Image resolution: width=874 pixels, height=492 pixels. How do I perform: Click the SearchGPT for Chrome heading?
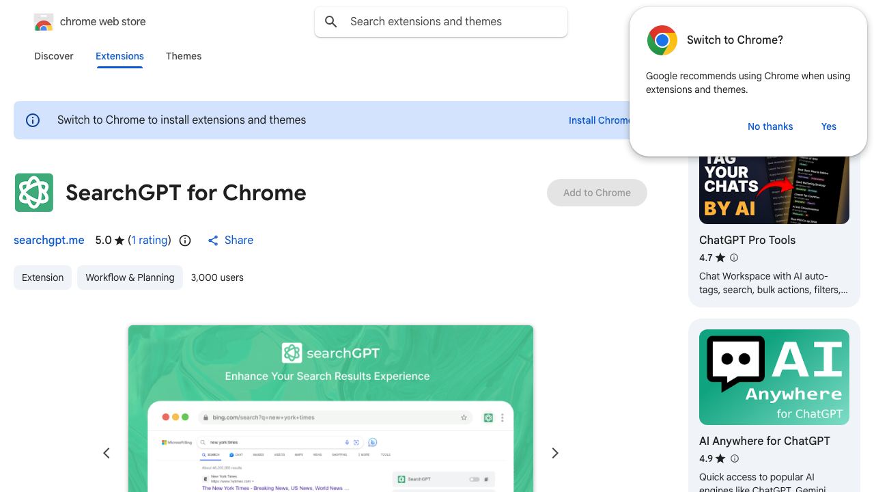click(x=186, y=193)
